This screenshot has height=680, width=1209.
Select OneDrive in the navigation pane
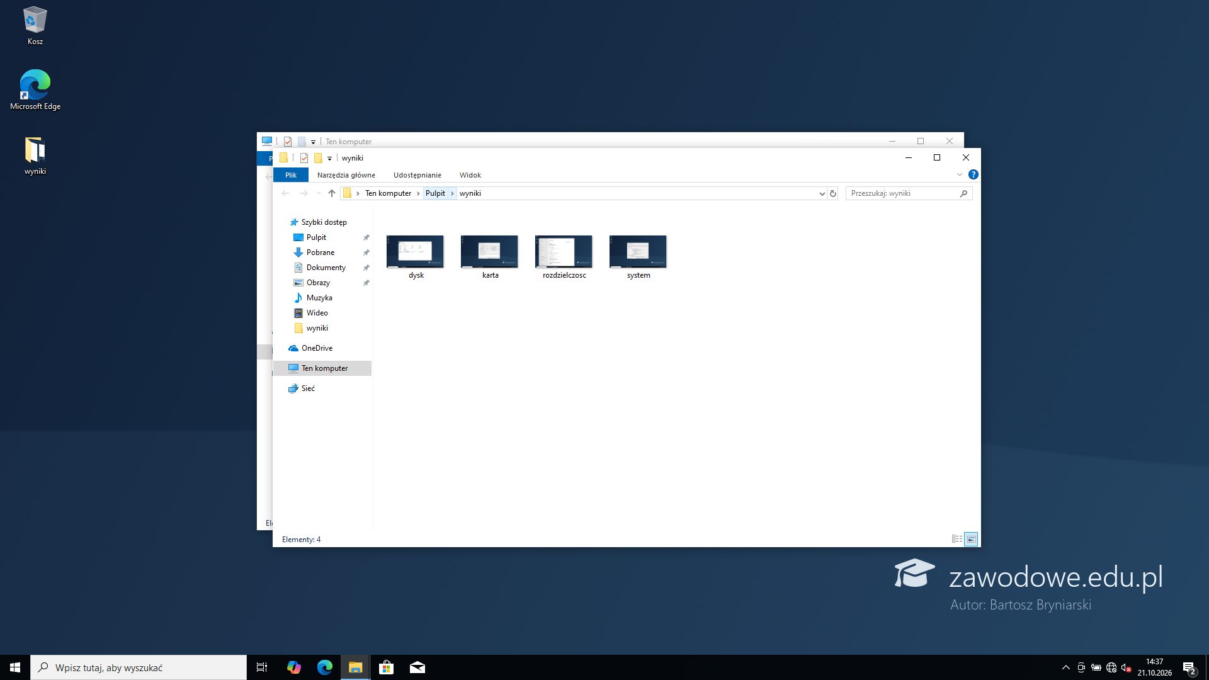coord(317,348)
